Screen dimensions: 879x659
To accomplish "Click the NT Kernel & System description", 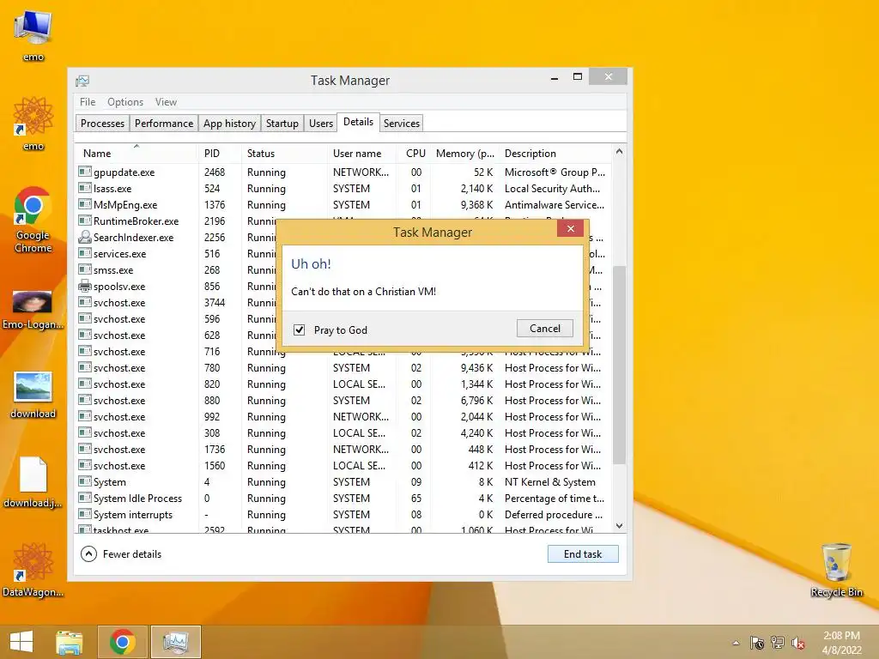I will (550, 482).
